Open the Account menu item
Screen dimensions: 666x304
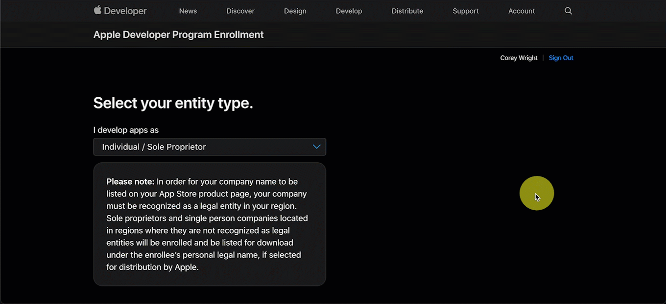coord(522,11)
